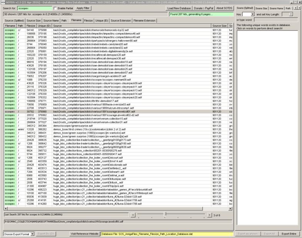The height and width of the screenshot is (238, 302).
Task: Click results list scroll-up arrow
Action: coord(231,26)
